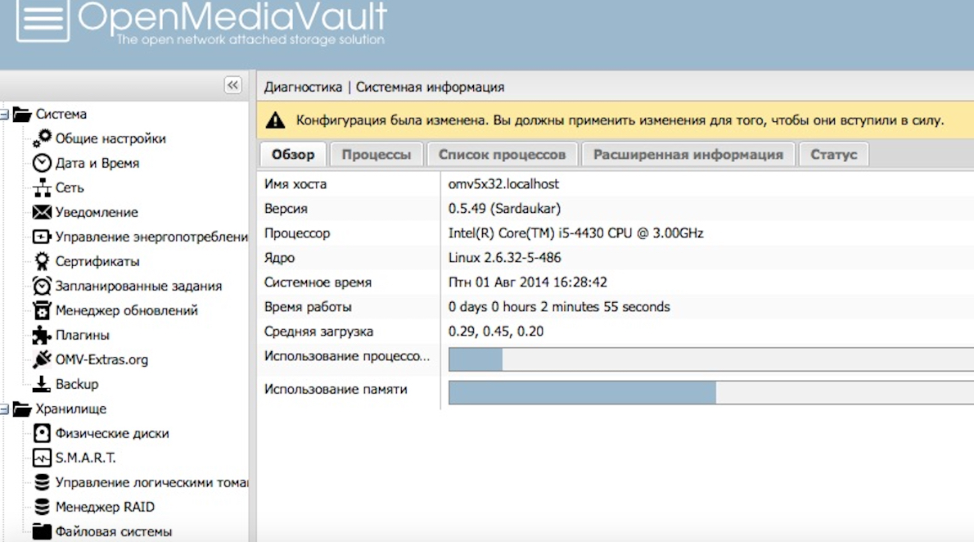Click the Сертификаты ribbon icon
974x542 pixels.
[x=42, y=261]
